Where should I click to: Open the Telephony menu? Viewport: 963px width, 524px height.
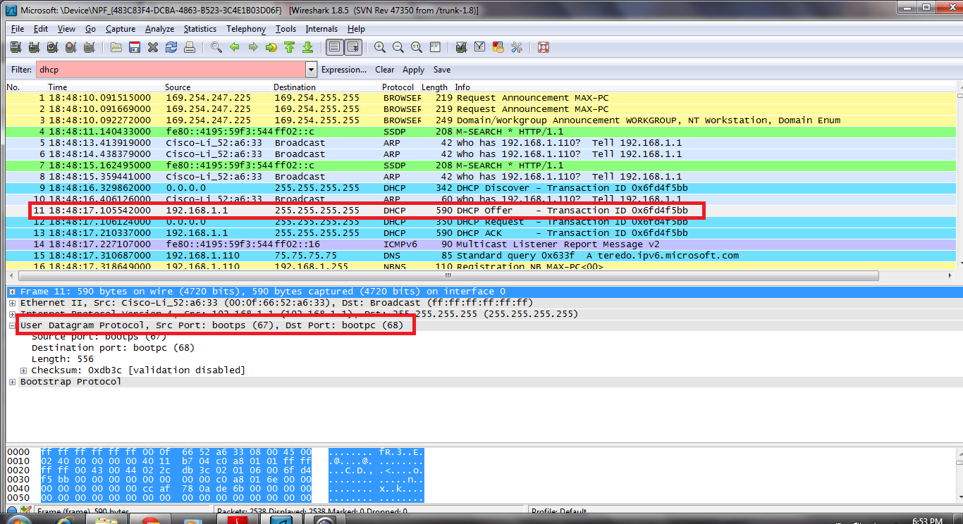coord(245,29)
